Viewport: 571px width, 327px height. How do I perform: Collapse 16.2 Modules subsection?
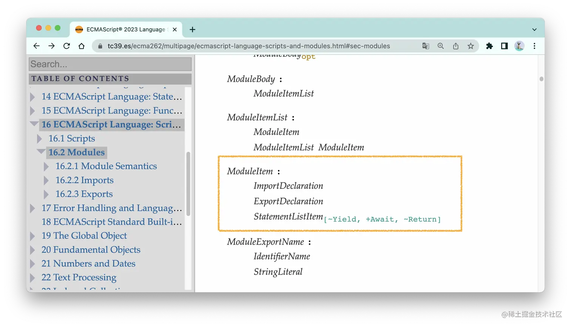41,152
